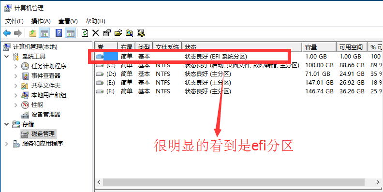Click the scrollbar right arrow in volume list
The width and height of the screenshot is (383, 192).
(x=378, y=182)
